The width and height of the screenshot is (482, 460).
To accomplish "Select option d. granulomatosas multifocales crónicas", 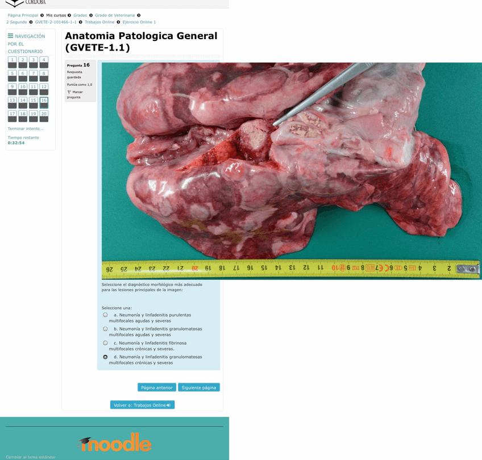I will click(x=105, y=357).
